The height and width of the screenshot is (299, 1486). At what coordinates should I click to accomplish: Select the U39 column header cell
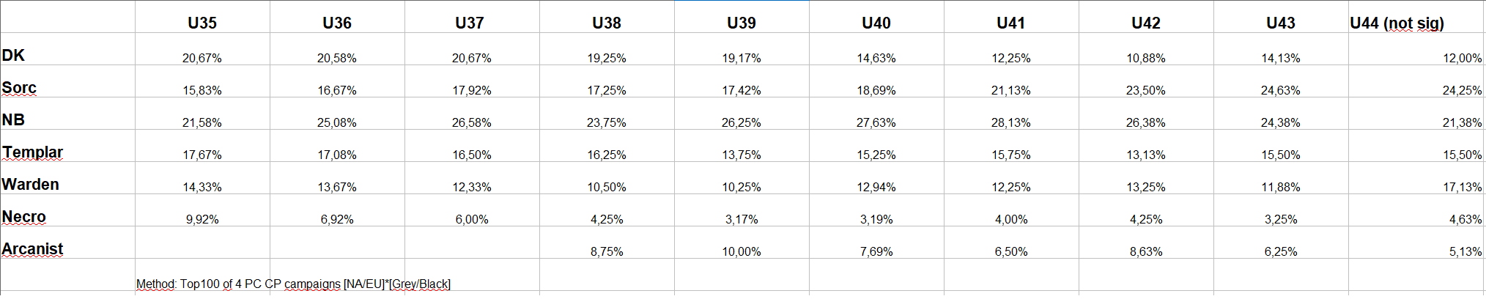point(742,17)
